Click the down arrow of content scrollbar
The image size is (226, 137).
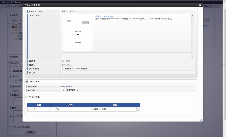[x=193, y=57]
